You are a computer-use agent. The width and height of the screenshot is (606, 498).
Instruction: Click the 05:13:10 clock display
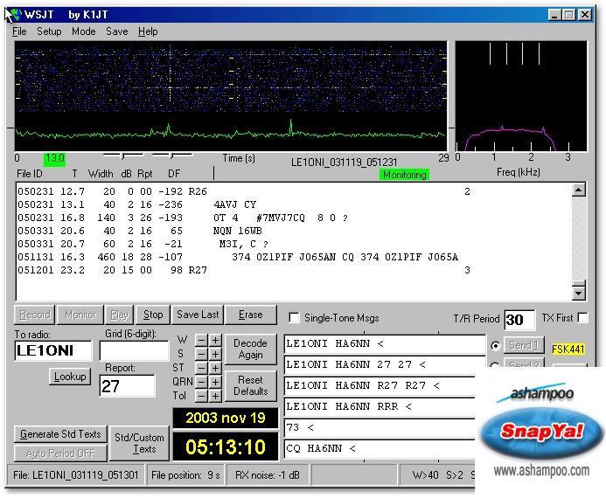(x=226, y=447)
